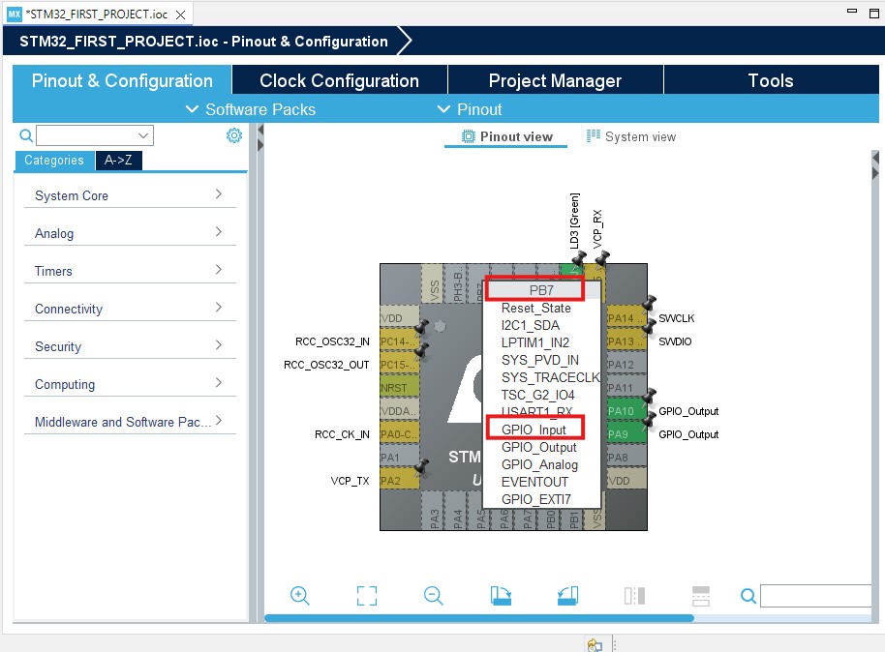This screenshot has height=652, width=885.
Task: Click the System view grid icon
Action: [594, 136]
